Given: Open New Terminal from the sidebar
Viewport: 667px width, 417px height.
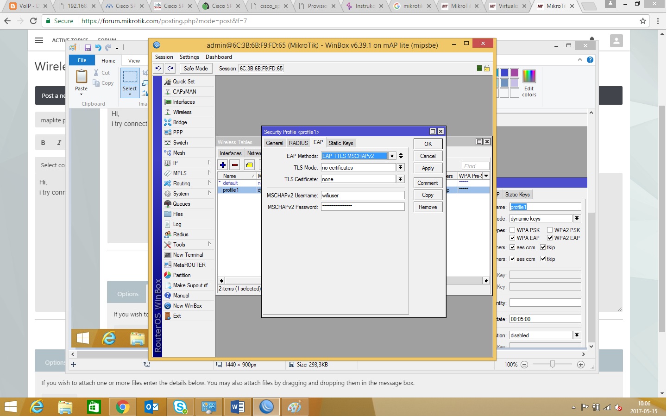Looking at the screenshot, I should click(x=188, y=255).
